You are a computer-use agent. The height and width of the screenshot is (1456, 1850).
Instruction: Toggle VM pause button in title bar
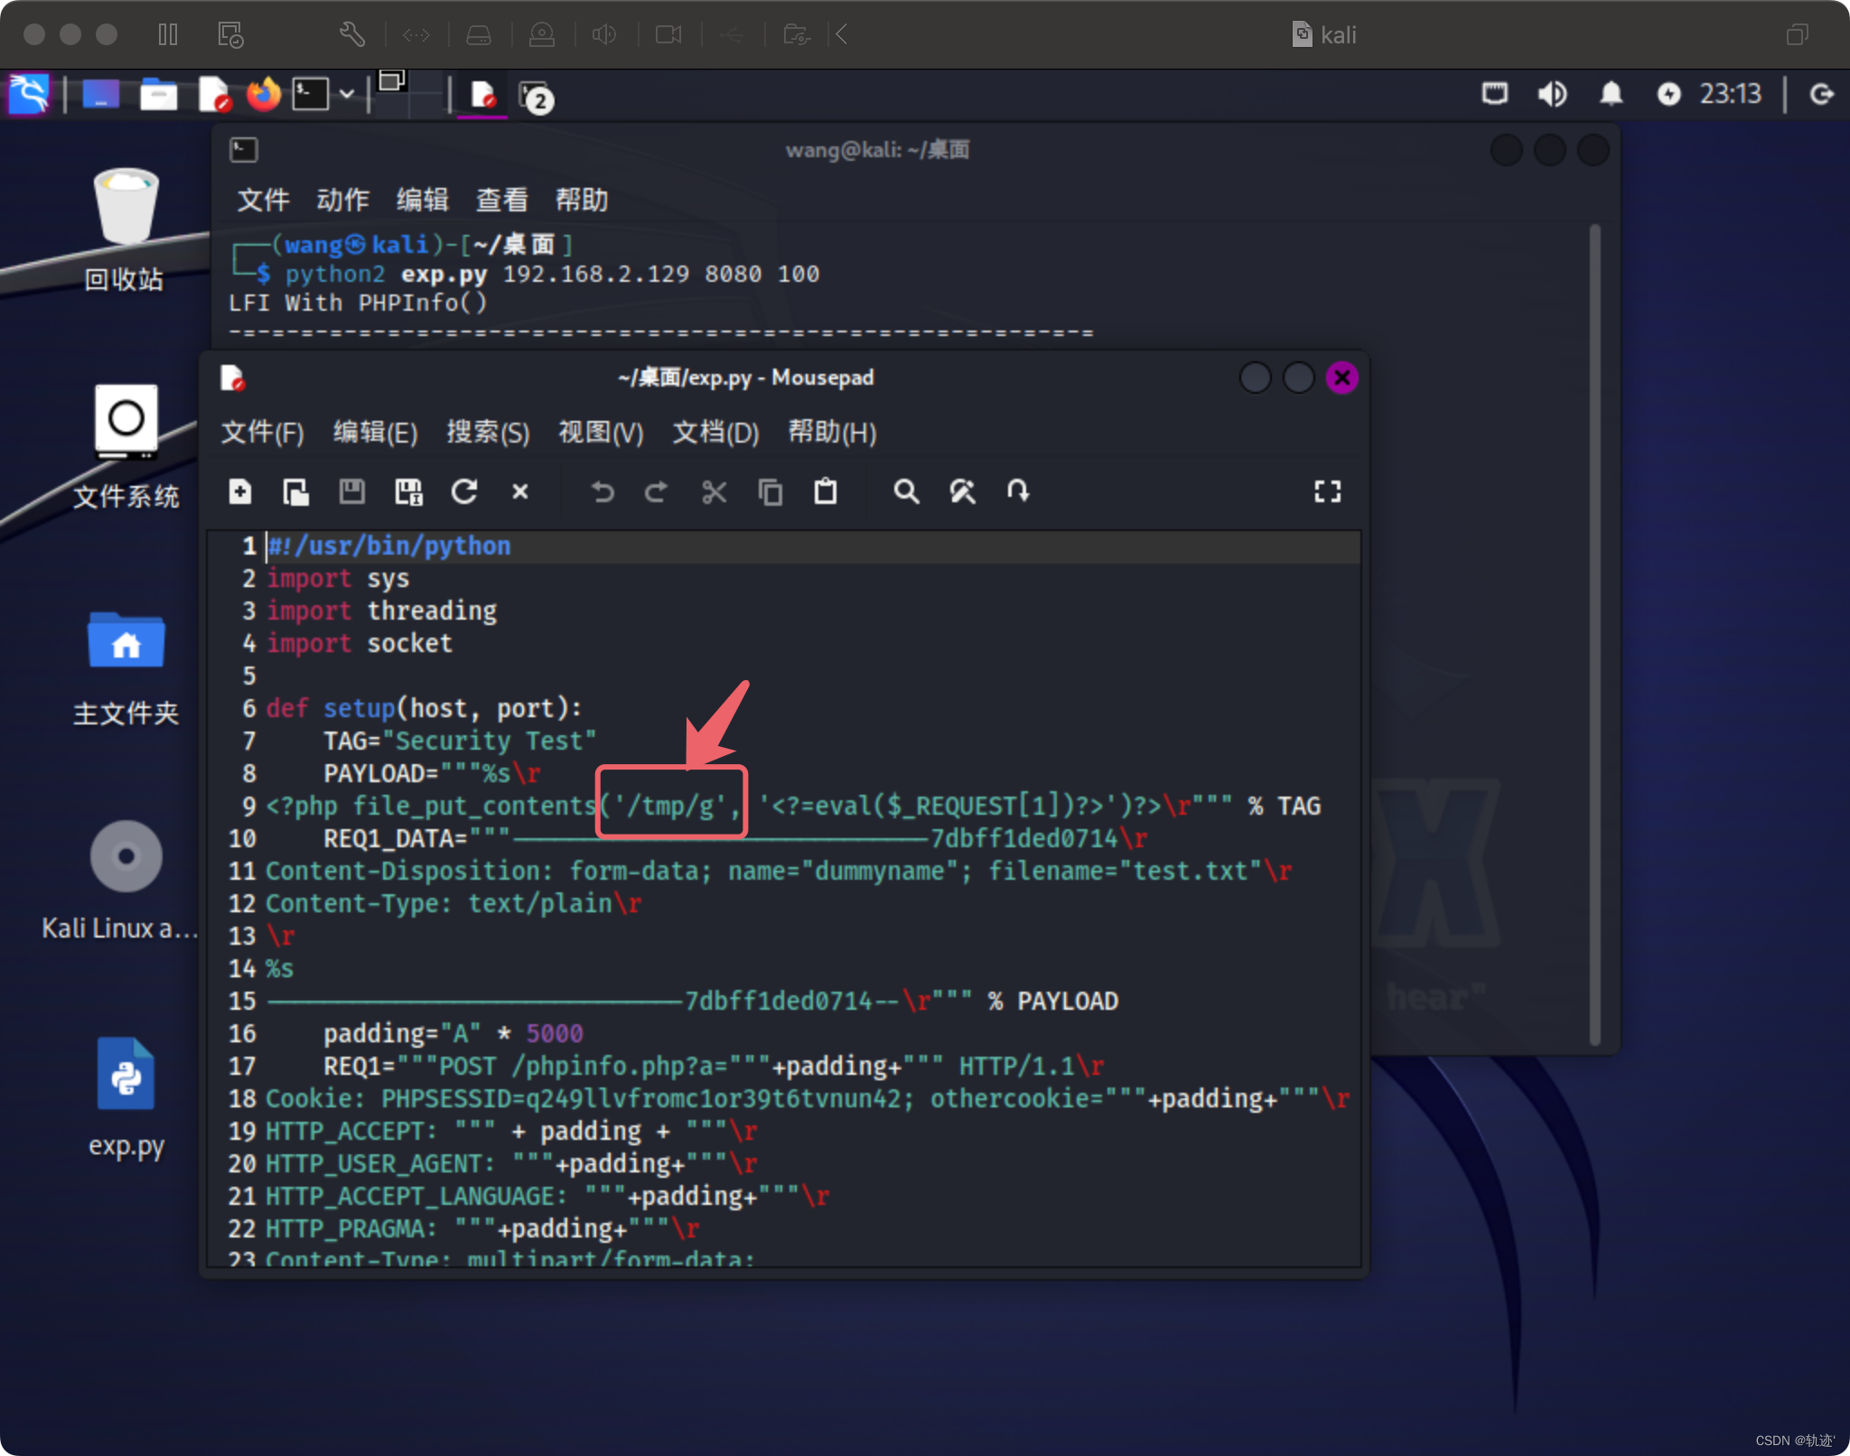pyautogui.click(x=168, y=34)
